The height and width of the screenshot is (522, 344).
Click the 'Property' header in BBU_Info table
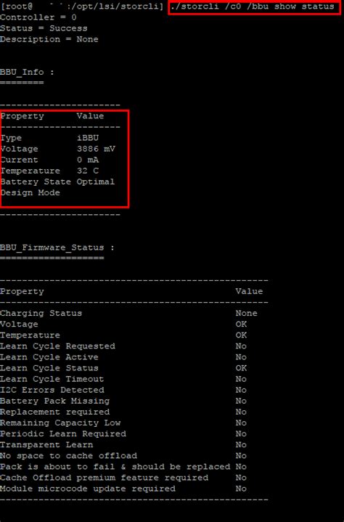coord(22,116)
